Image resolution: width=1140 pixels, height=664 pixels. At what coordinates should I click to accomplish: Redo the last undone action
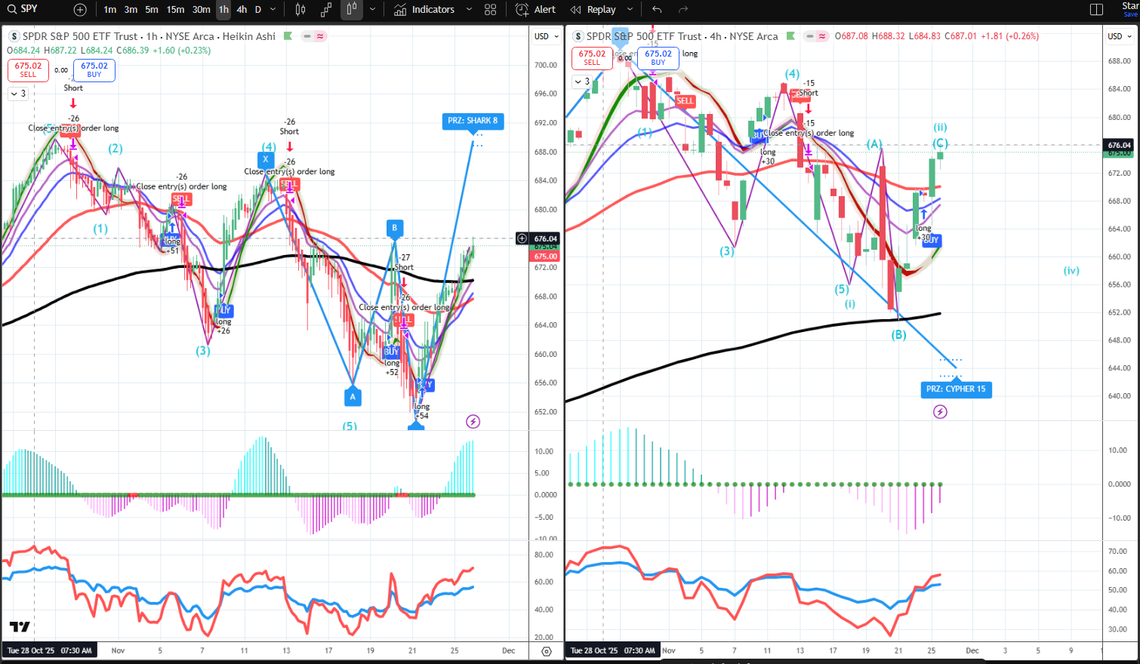point(683,10)
